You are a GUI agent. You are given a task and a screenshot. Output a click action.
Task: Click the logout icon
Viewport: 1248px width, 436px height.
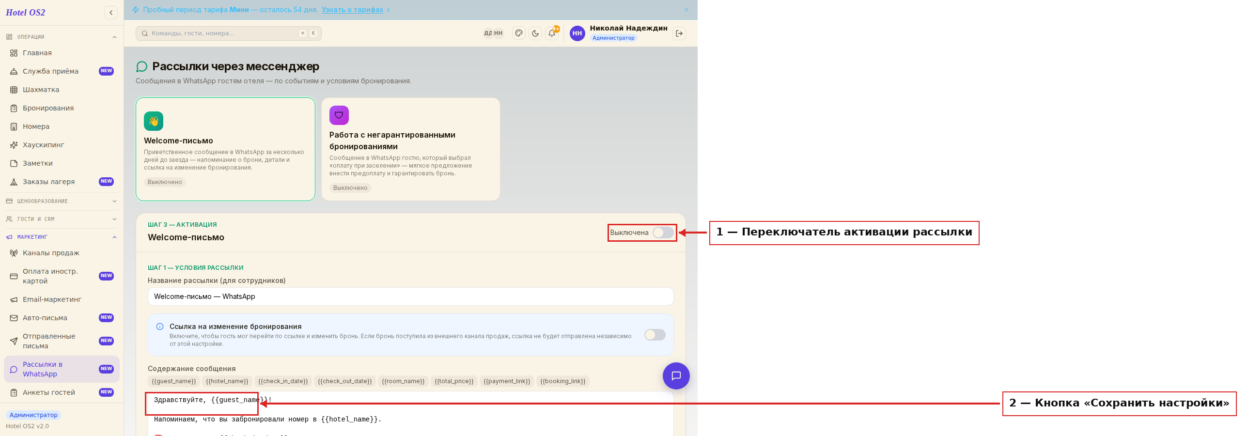click(x=679, y=33)
